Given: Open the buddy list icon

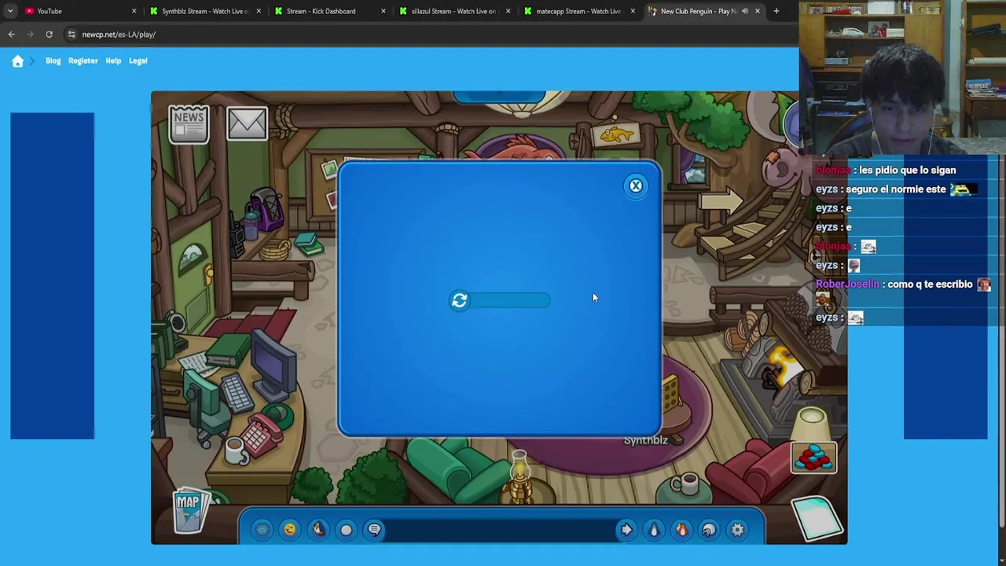Looking at the screenshot, I should tap(681, 530).
